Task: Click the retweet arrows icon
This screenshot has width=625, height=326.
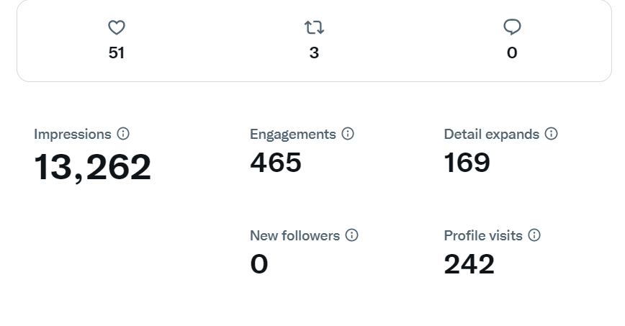Action: click(x=314, y=27)
